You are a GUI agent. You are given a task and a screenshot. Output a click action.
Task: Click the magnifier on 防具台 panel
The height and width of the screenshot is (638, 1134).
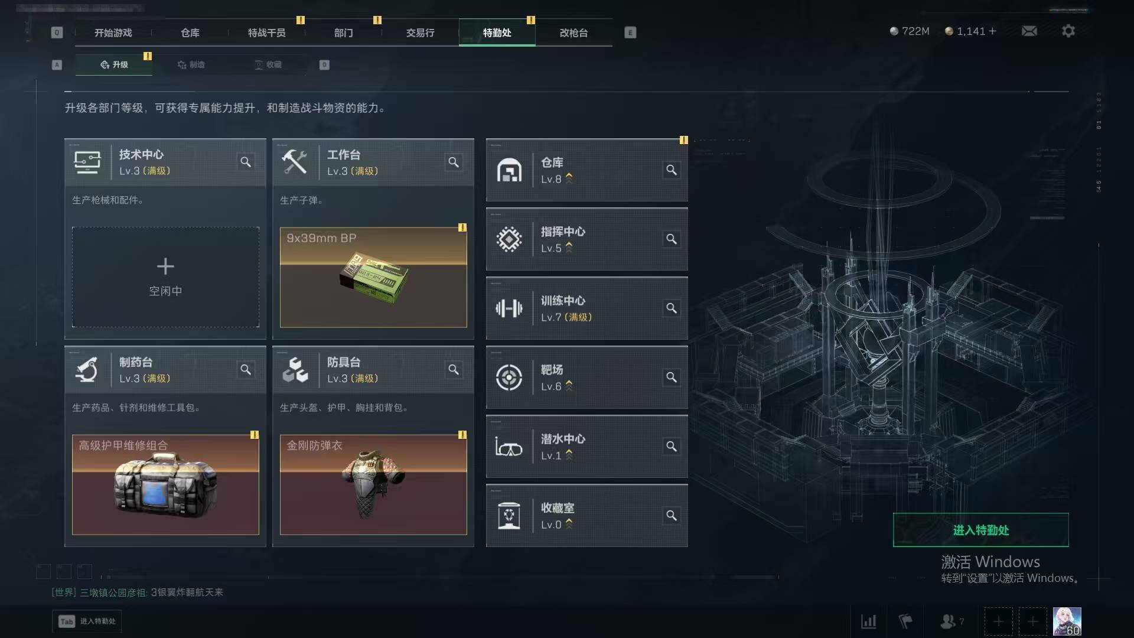pyautogui.click(x=454, y=370)
